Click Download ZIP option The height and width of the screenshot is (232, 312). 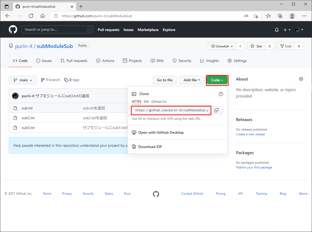(x=150, y=147)
